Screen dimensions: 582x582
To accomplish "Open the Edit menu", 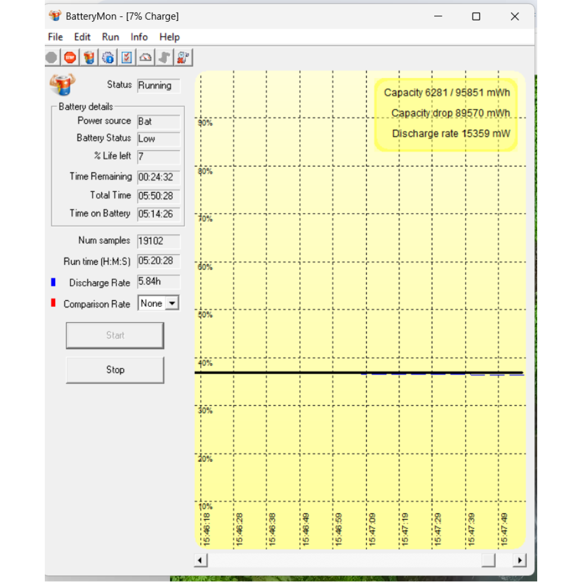I will click(82, 37).
